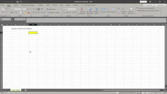Click the Copy icon
The width and height of the screenshot is (167, 94).
click(x=6, y=11)
